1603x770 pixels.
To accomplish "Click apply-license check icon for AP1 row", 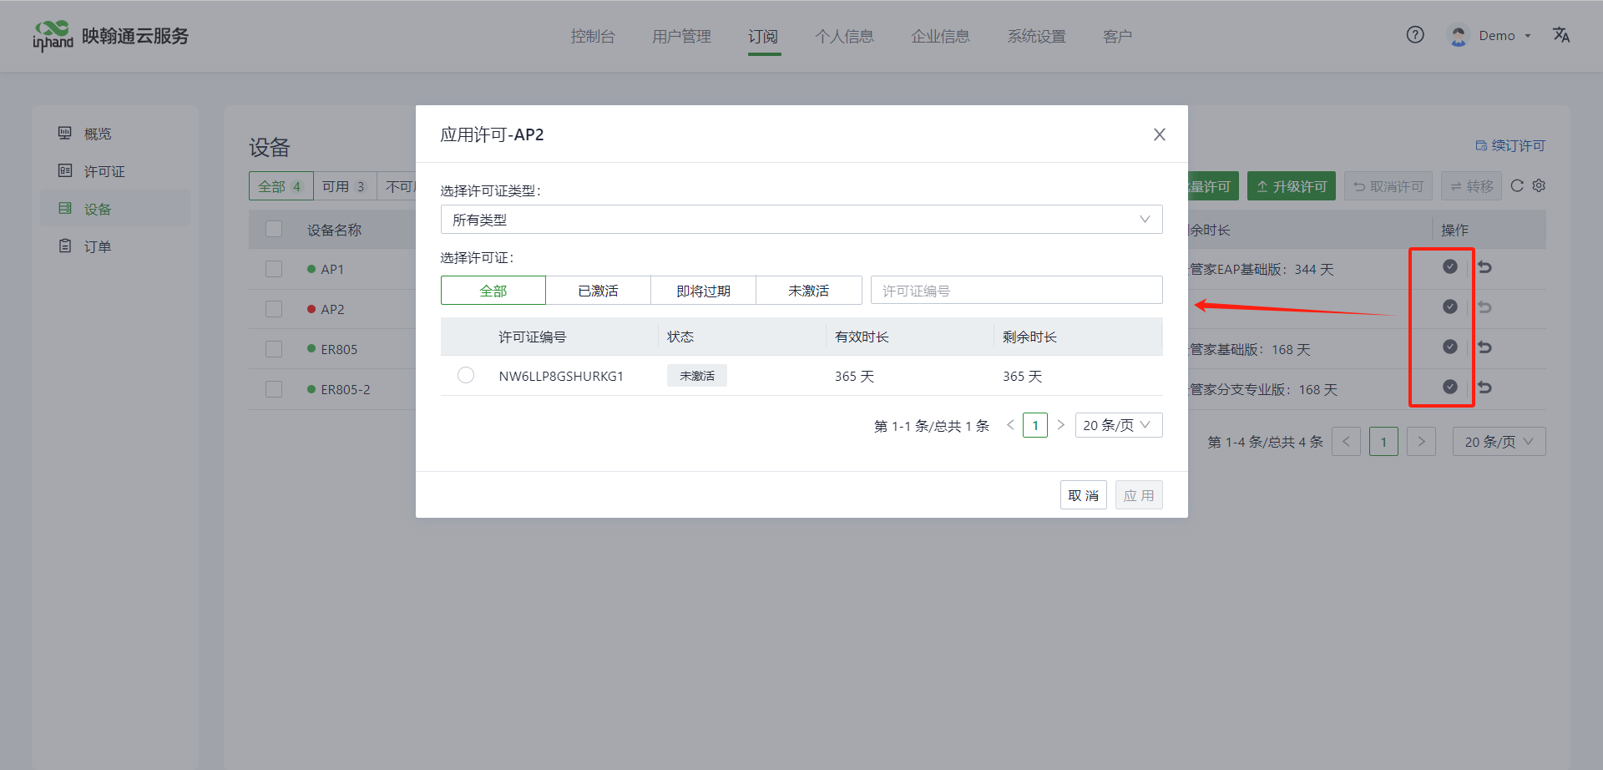I will [x=1450, y=266].
